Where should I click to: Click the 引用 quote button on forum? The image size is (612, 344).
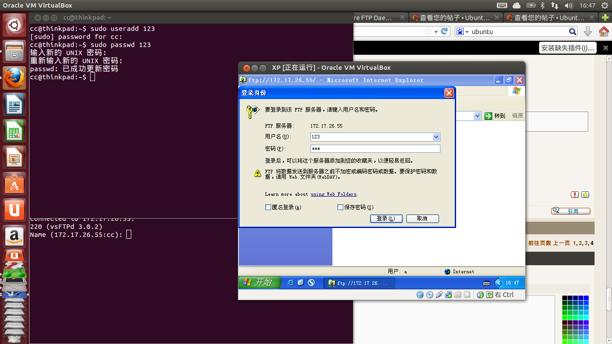pos(570,211)
